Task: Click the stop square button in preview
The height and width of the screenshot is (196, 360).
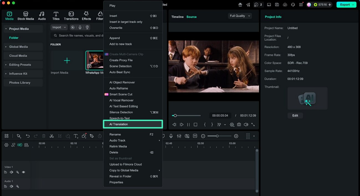Action: point(196,125)
